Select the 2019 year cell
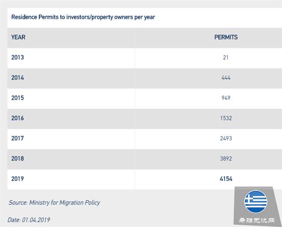This screenshot has width=282, height=227. click(x=18, y=179)
